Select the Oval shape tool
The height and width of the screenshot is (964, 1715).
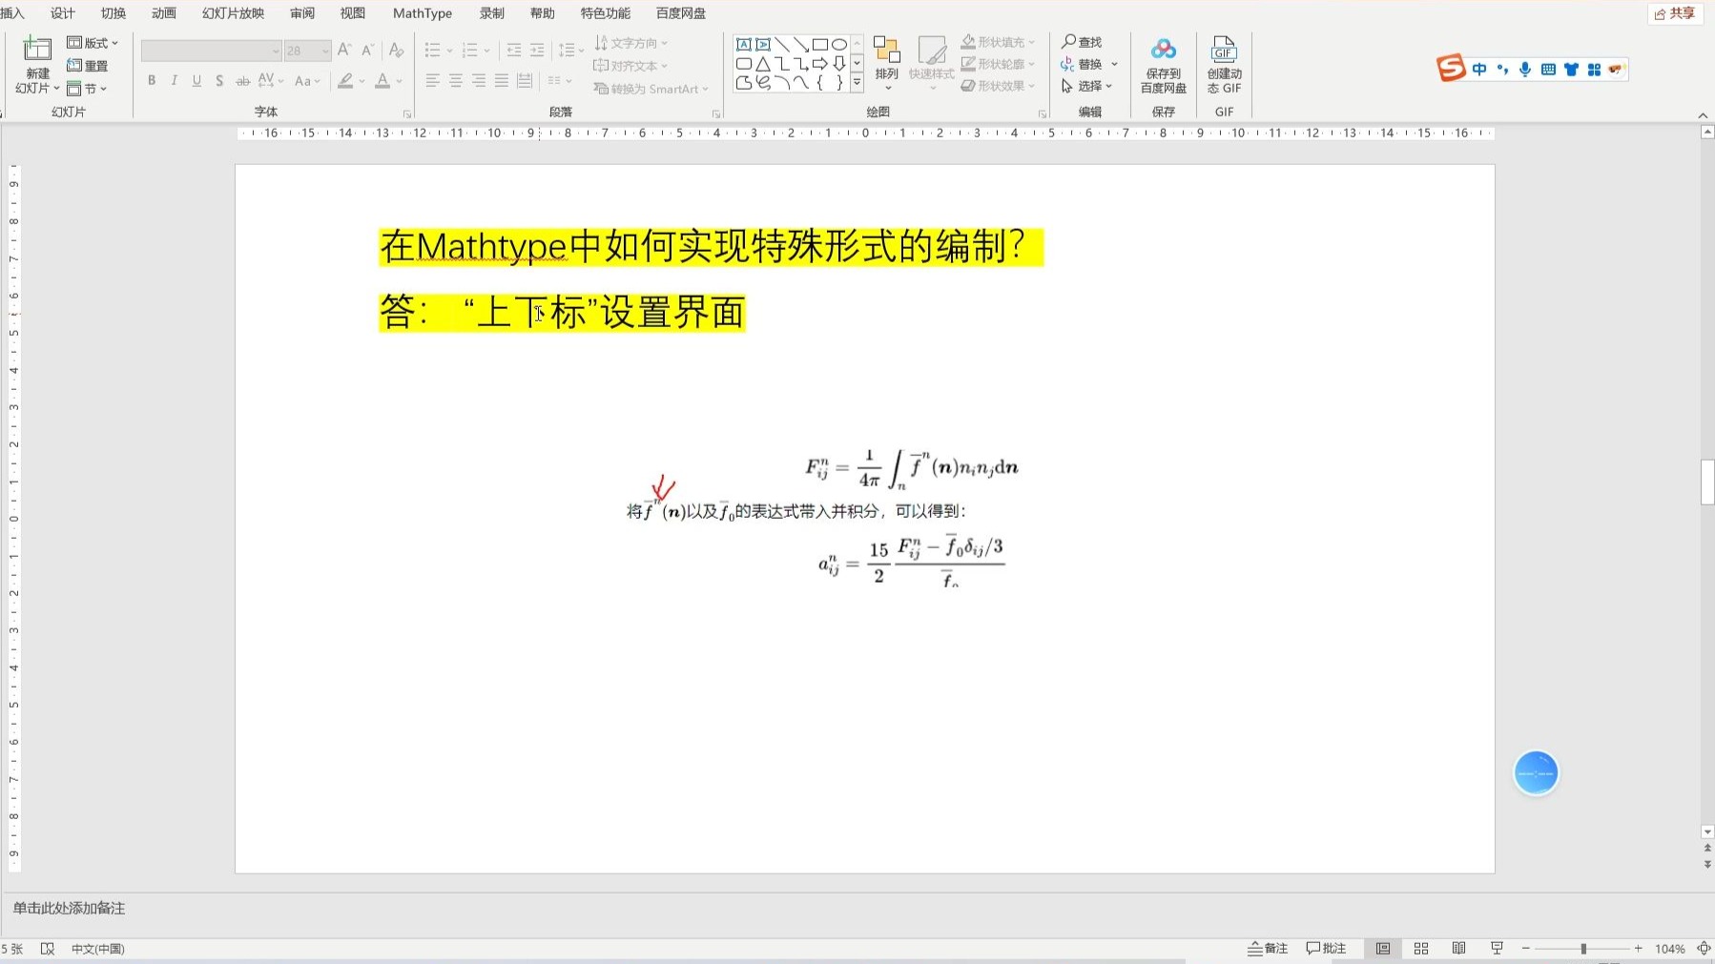[838, 44]
